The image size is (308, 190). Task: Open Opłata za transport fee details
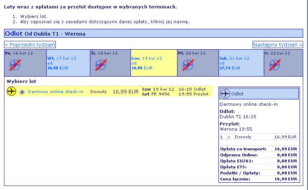243,149
